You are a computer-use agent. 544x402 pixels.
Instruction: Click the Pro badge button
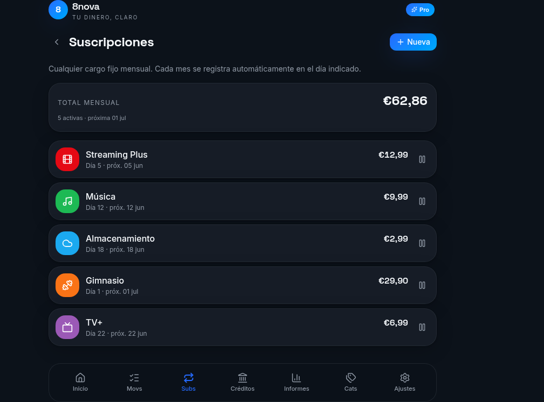(x=420, y=10)
